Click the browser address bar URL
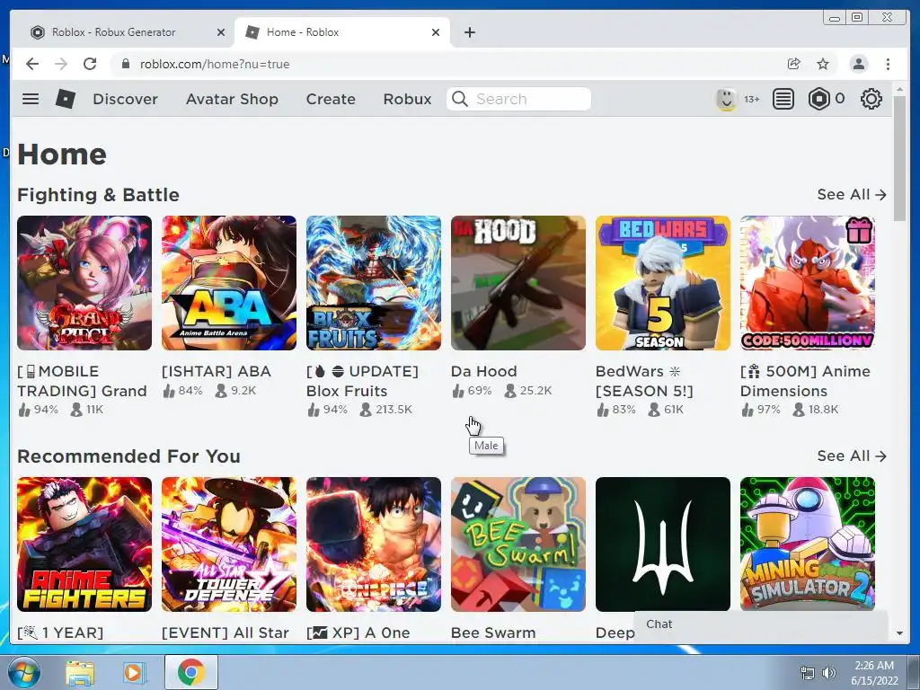920x690 pixels. pyautogui.click(x=214, y=64)
